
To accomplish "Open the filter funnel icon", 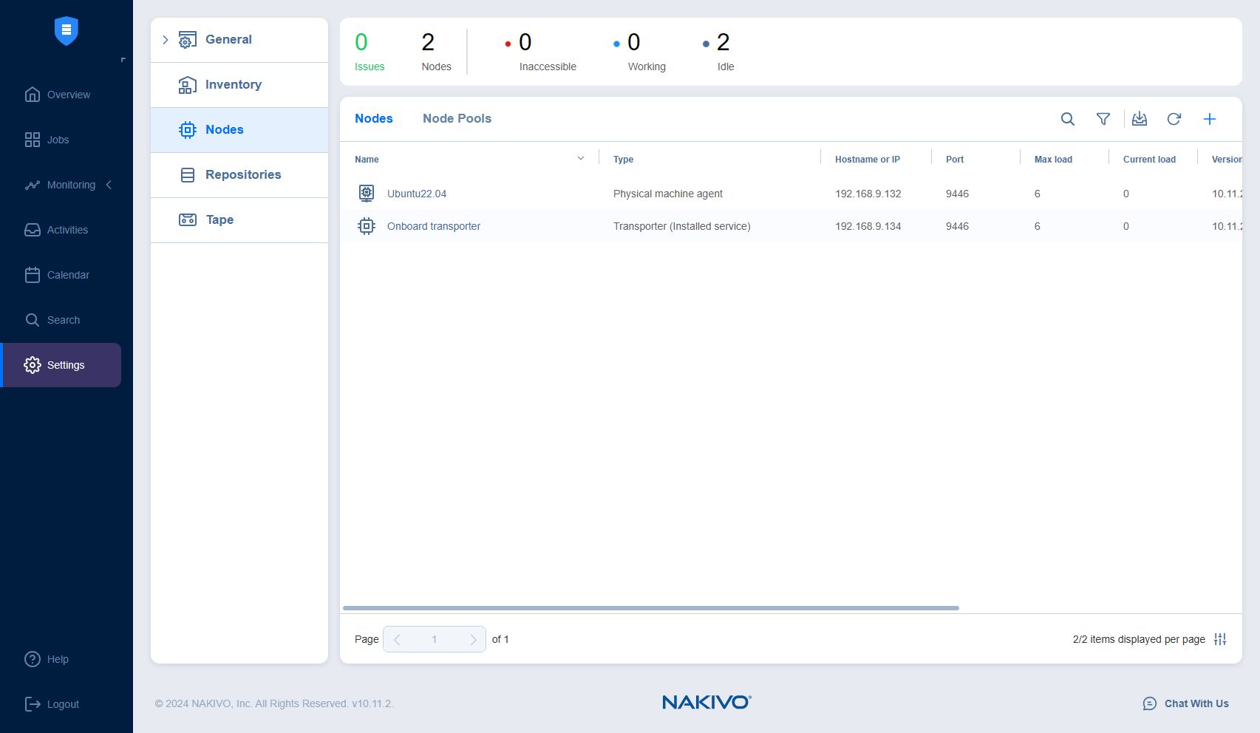I will tap(1103, 119).
